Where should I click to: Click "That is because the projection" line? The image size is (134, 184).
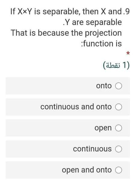[x=66, y=33]
